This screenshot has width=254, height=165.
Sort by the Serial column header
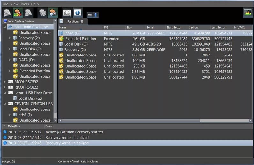[155, 27]
